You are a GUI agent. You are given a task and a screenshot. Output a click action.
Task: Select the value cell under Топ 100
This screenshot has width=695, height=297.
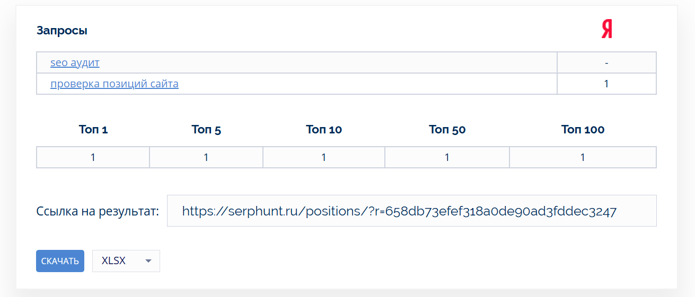pos(583,157)
